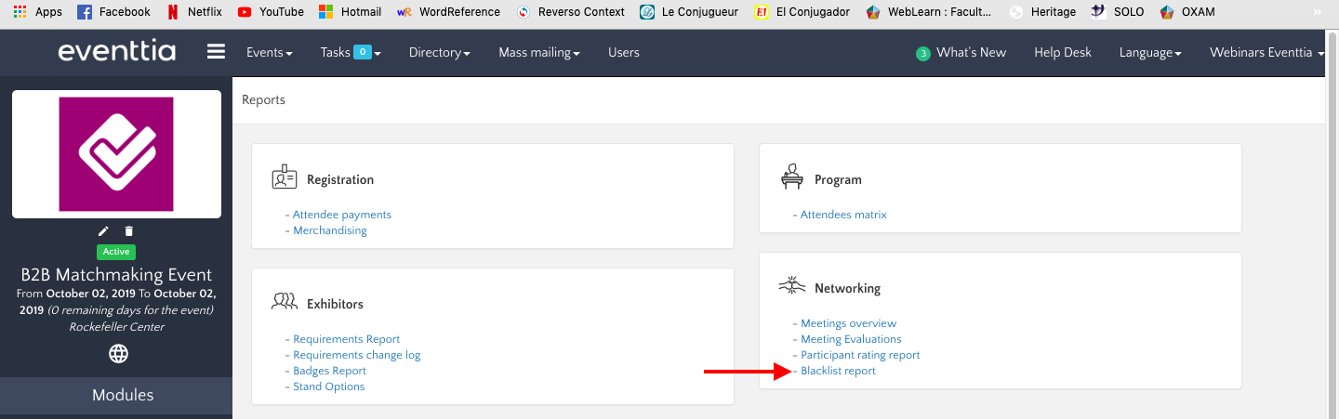Viewport: 1339px width, 419px height.
Task: Click the hamburger menu icon
Action: pyautogui.click(x=216, y=52)
